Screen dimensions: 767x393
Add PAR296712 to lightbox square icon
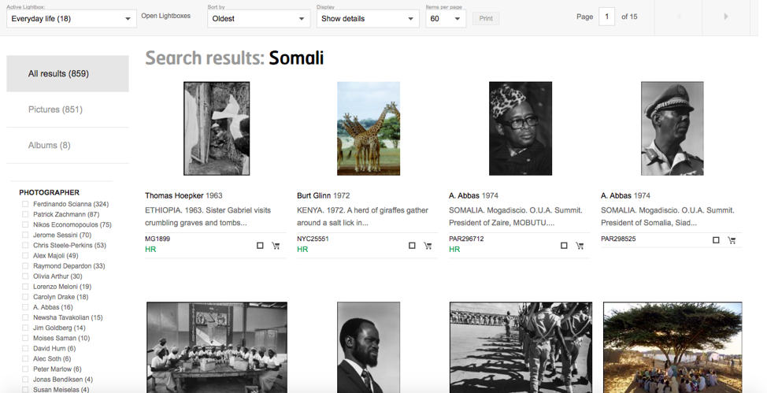point(564,246)
